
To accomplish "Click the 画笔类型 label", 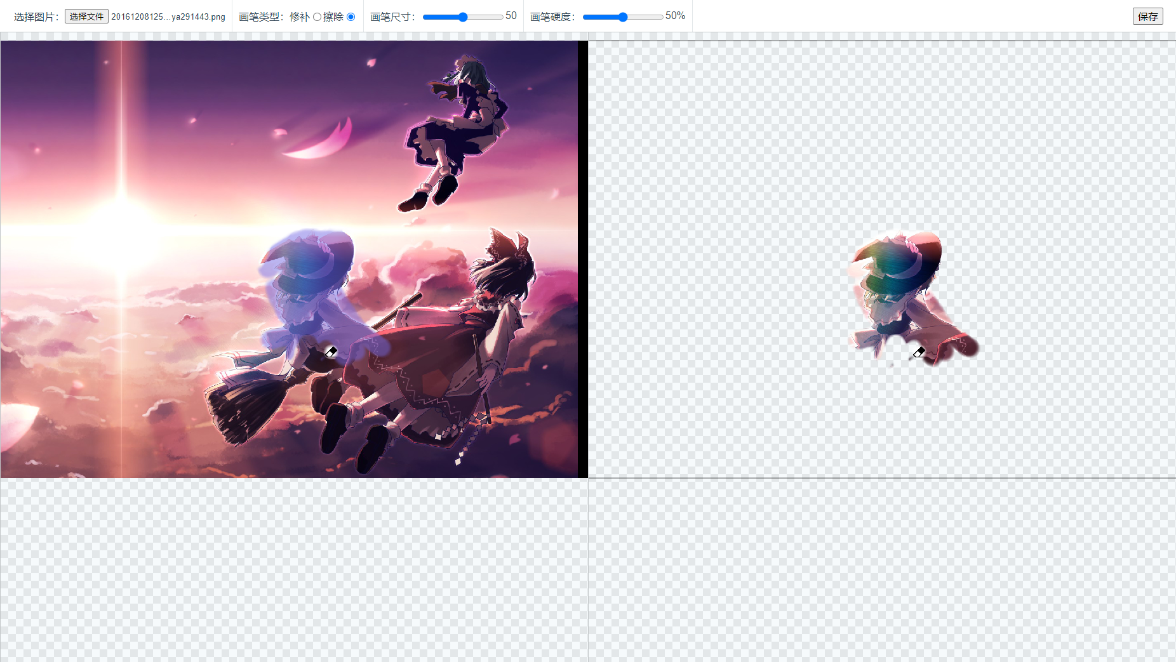I will click(x=262, y=17).
